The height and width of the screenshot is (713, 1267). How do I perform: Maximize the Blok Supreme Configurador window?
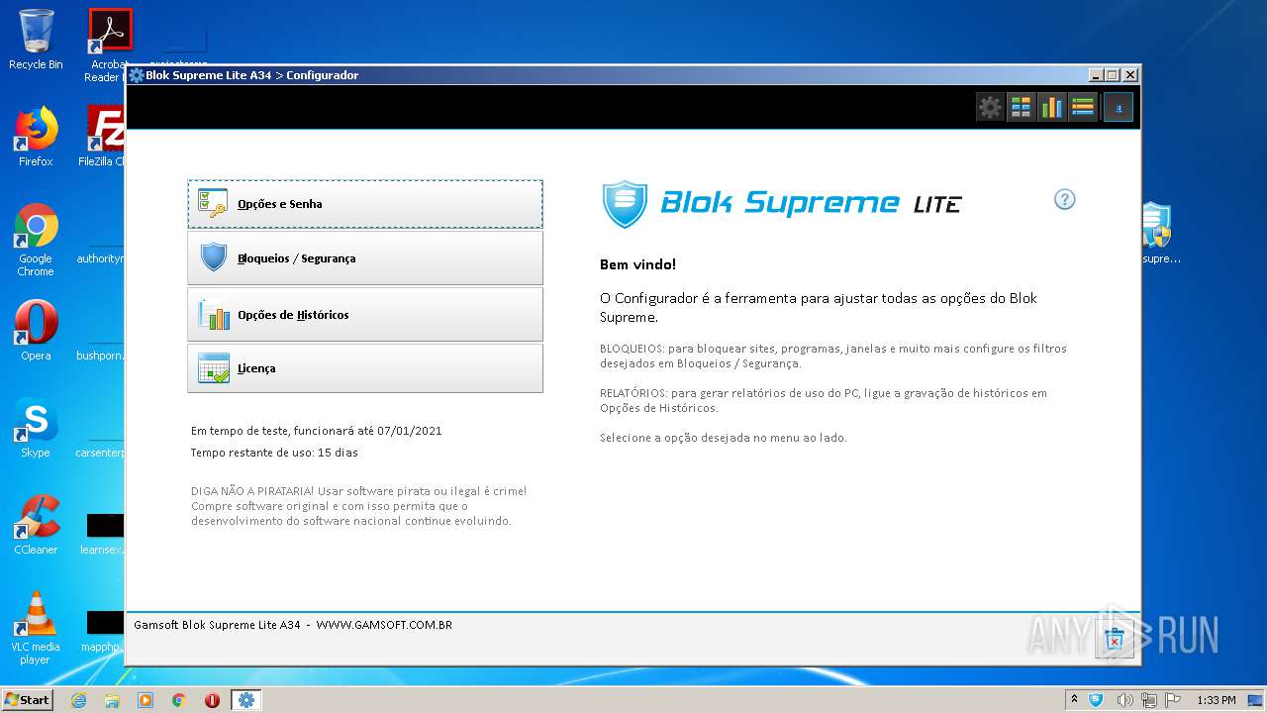click(x=1113, y=75)
